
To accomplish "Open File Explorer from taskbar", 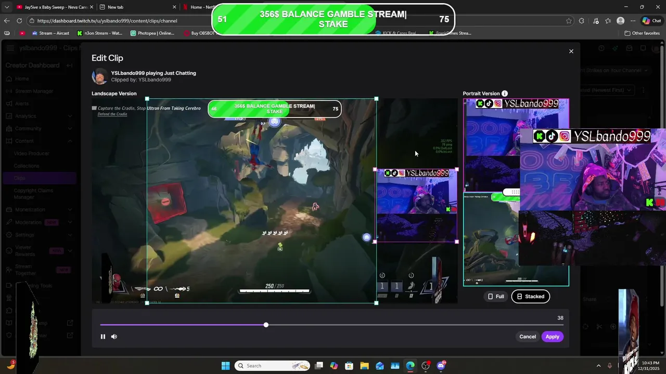I will coord(364,366).
